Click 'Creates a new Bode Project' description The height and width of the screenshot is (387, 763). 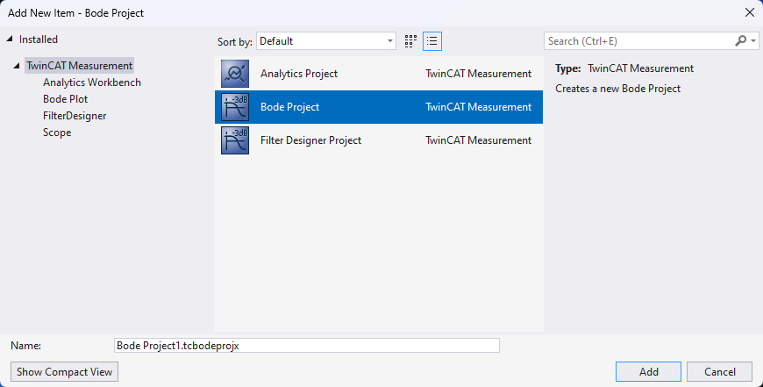(x=617, y=89)
